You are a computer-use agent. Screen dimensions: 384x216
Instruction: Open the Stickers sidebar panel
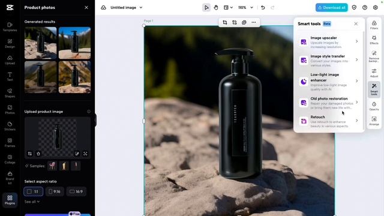pos(10,126)
